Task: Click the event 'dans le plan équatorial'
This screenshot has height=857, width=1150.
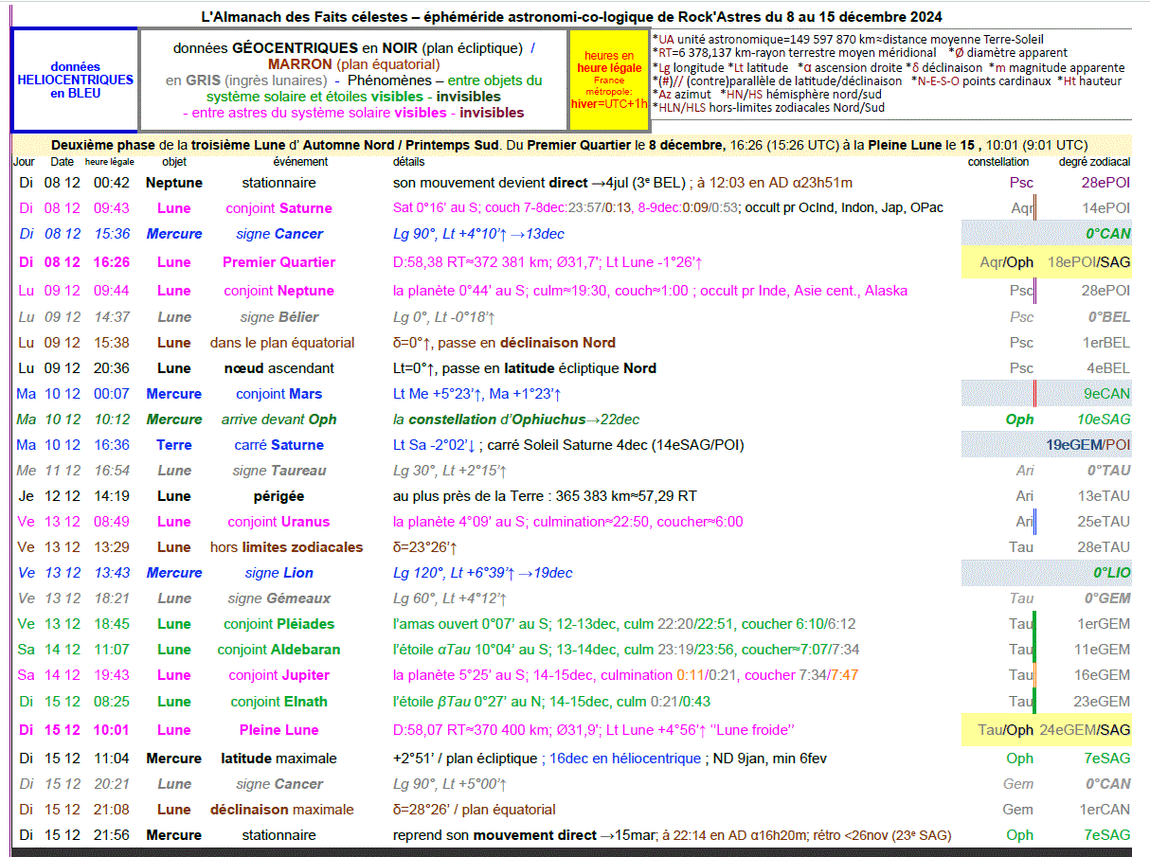Action: point(282,343)
